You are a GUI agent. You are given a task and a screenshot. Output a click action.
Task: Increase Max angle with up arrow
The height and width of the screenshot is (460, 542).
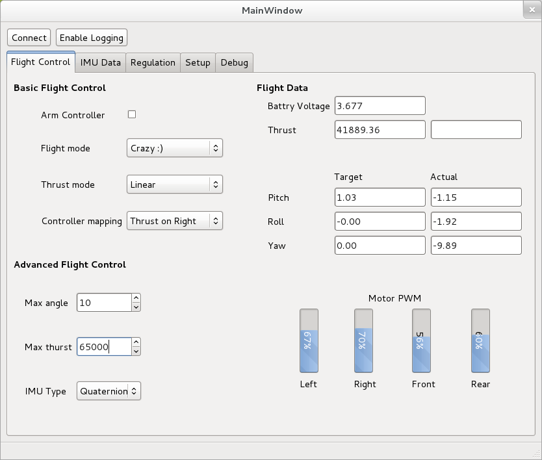tap(136, 298)
